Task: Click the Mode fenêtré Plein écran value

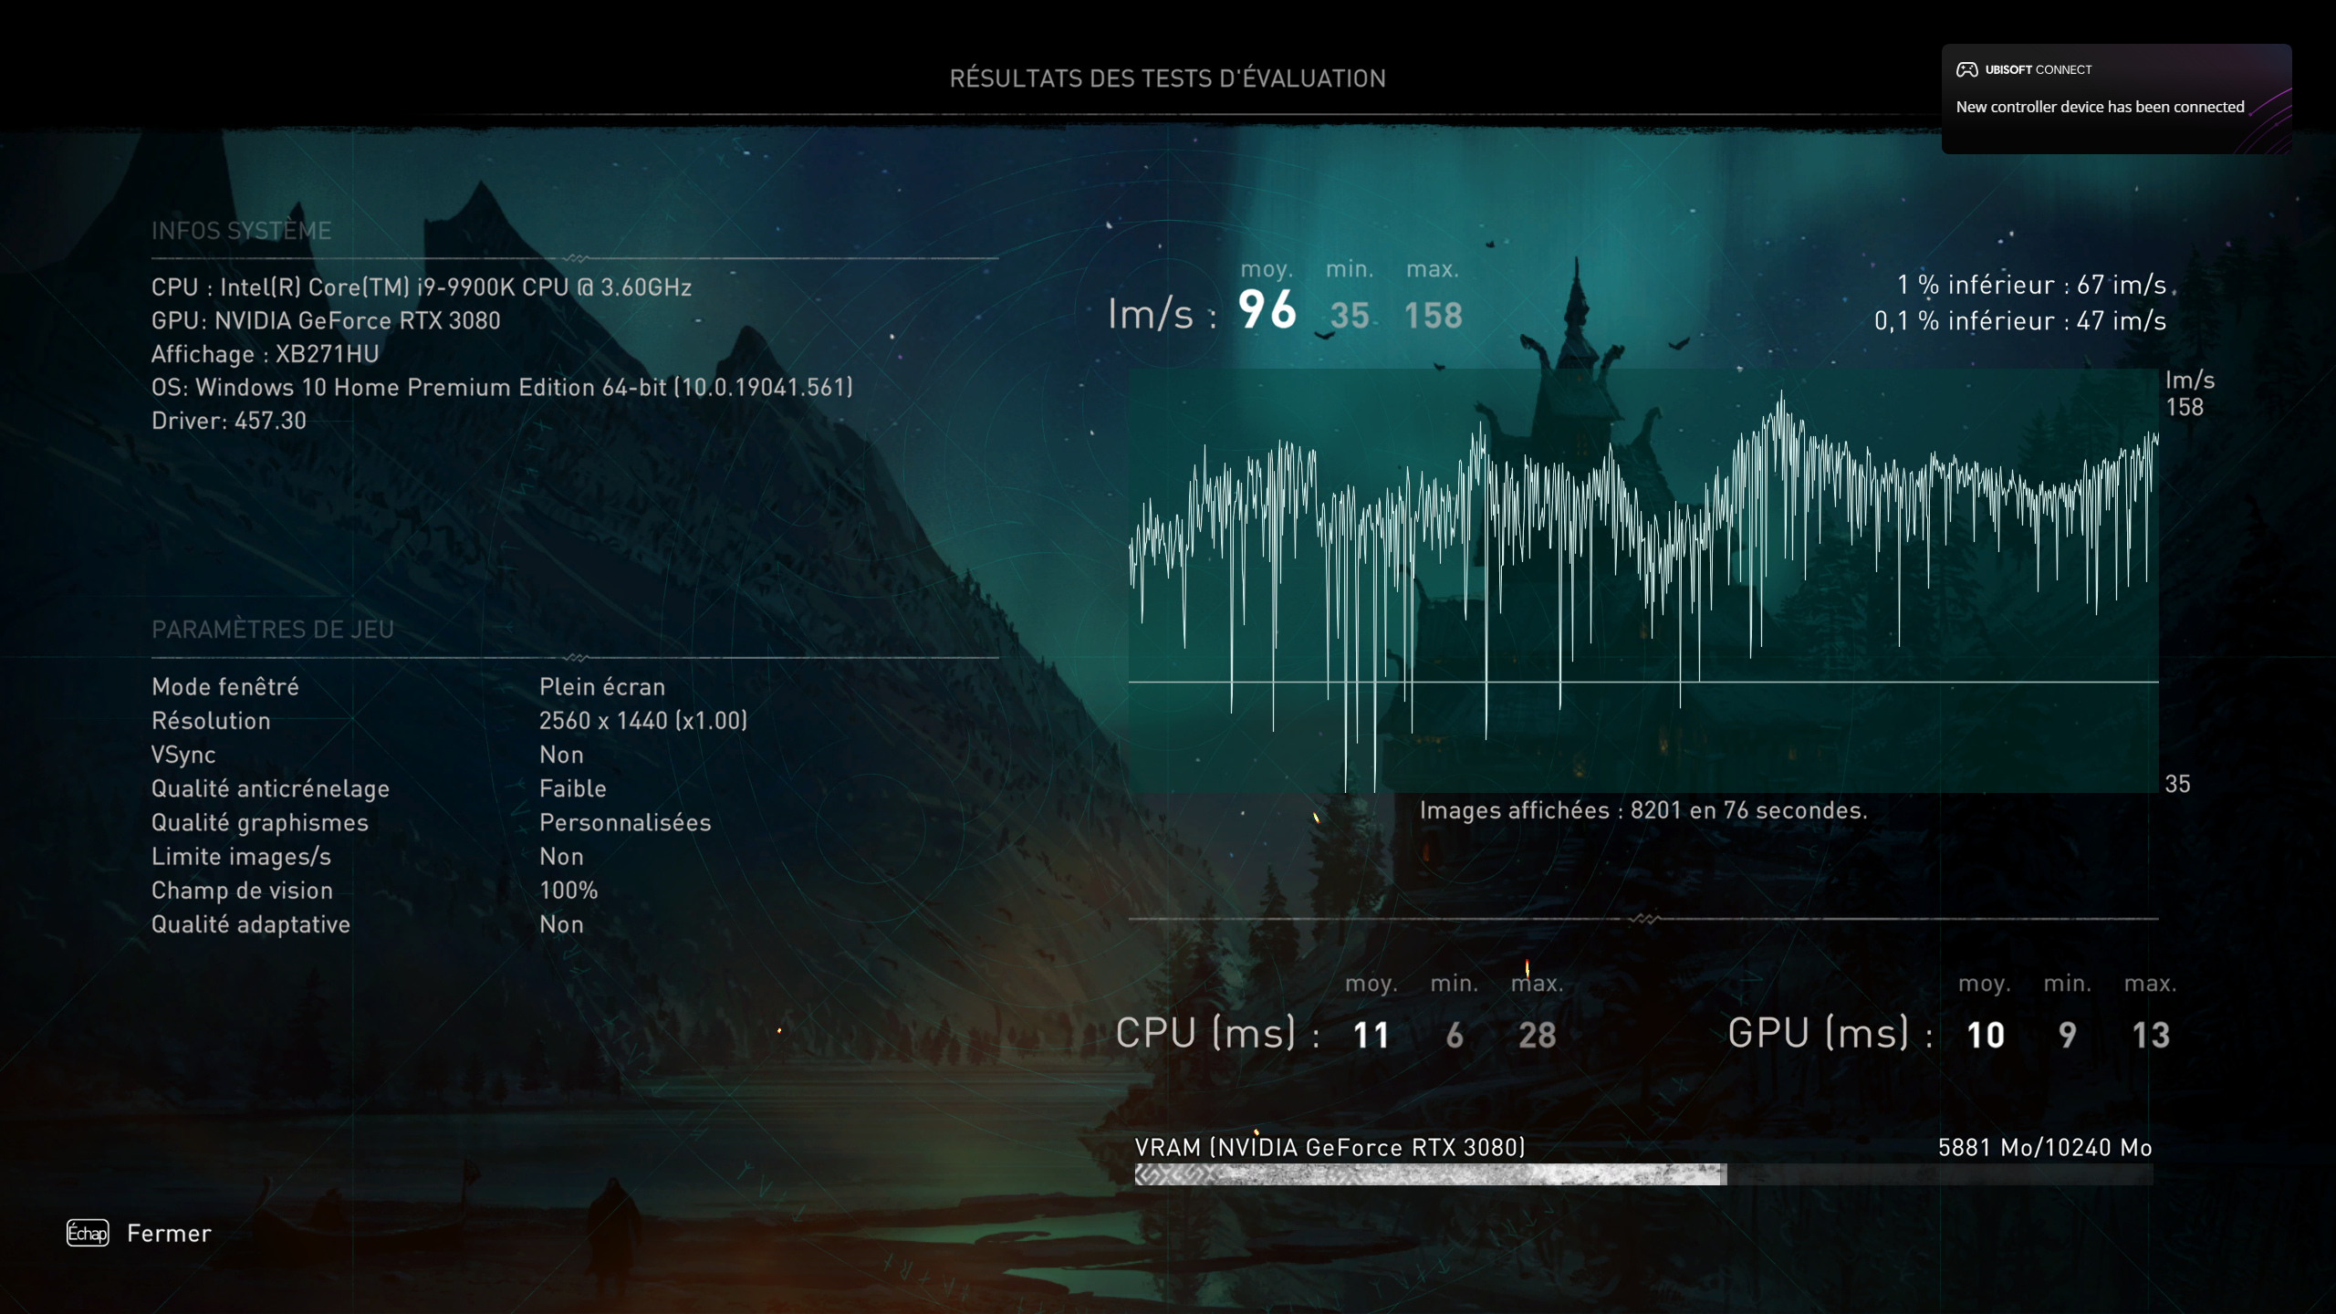Action: coord(601,687)
